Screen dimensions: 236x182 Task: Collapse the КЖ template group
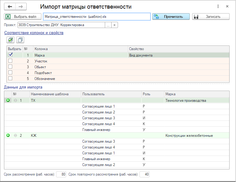pyautogui.click(x=15, y=136)
